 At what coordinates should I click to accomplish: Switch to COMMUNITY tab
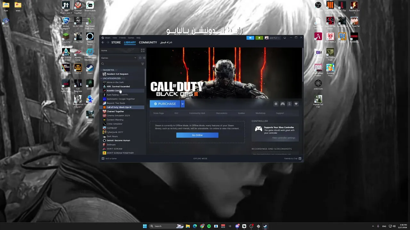click(x=148, y=42)
